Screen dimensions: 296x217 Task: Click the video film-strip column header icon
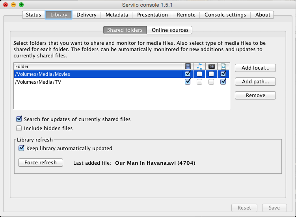(188, 66)
